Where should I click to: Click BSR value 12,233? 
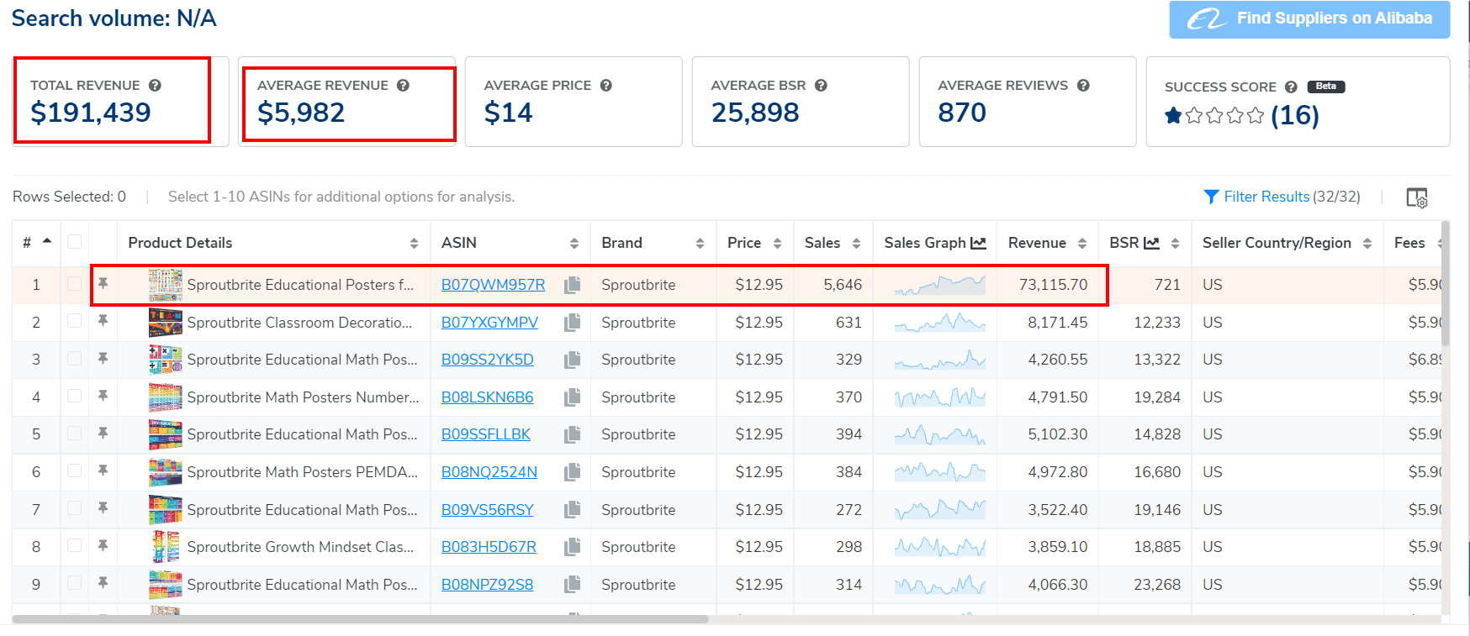click(x=1157, y=323)
